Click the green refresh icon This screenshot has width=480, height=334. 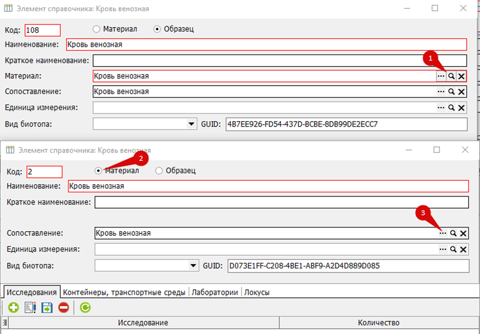(85, 307)
